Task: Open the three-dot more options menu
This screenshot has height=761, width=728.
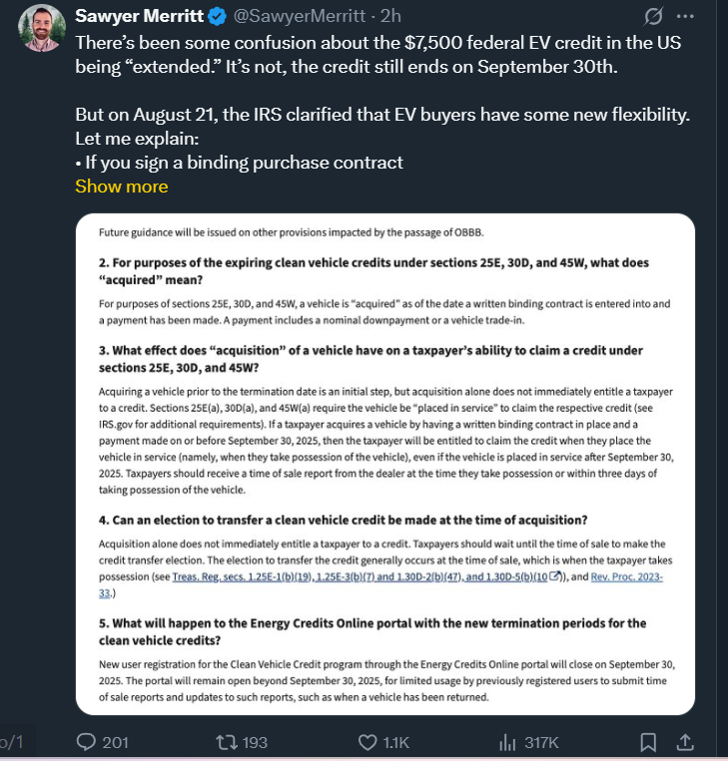Action: [685, 16]
